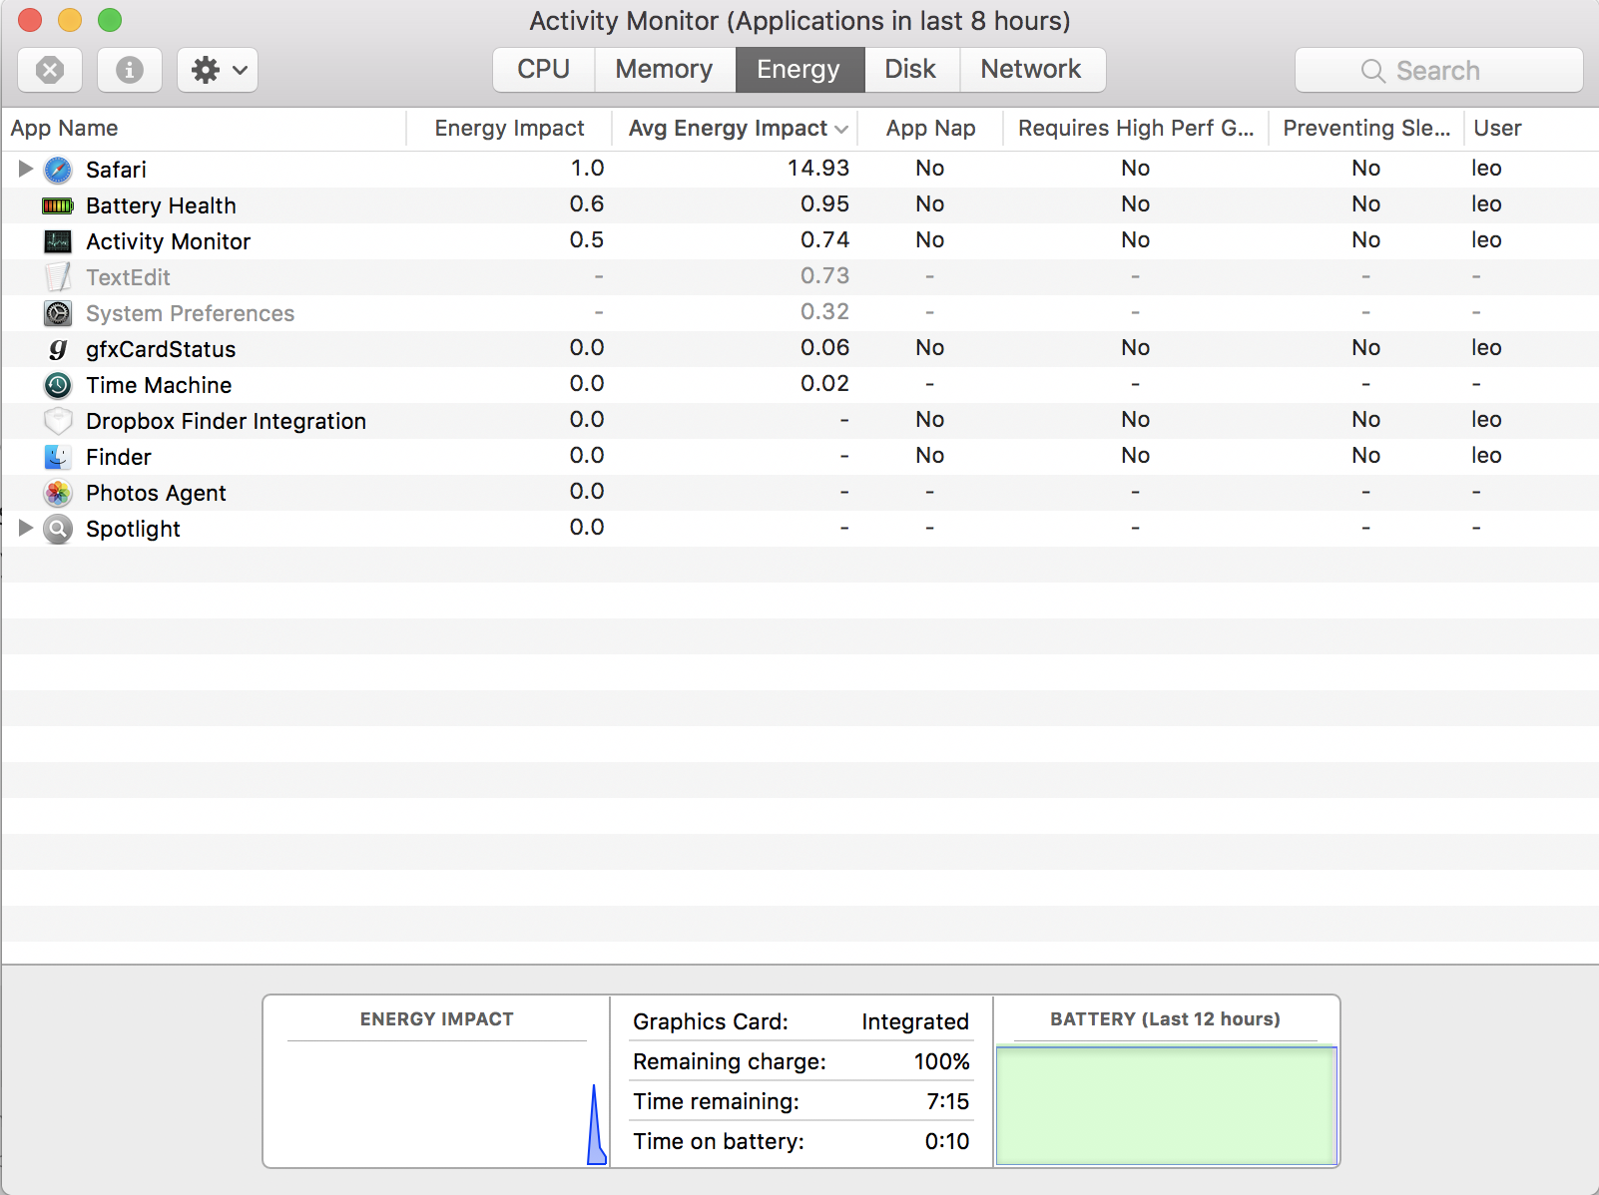Select the Battery Health row name
Image resolution: width=1599 pixels, height=1195 pixels.
point(161,205)
